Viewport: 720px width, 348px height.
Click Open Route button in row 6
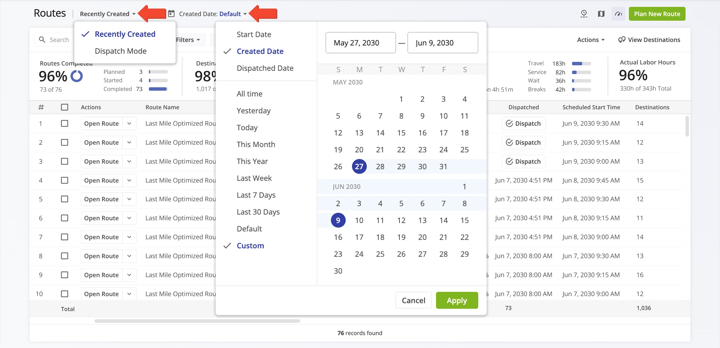101,218
